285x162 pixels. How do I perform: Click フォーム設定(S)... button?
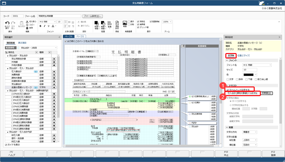92,16
